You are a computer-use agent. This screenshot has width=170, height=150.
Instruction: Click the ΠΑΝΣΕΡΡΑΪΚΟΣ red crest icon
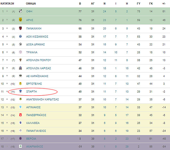click(x=20, y=115)
